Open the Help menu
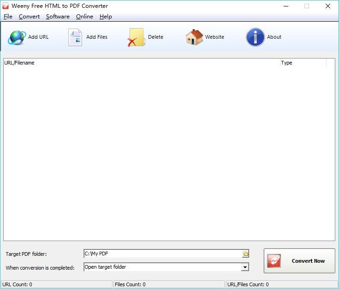Viewport: 339px width, 289px height. coord(106,17)
